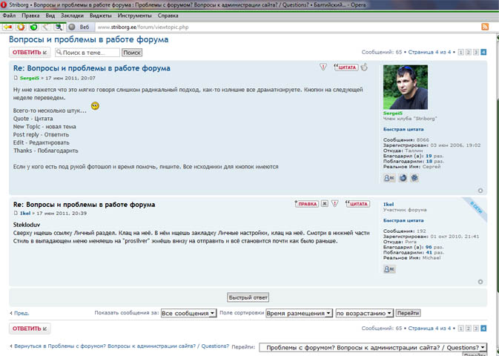Open SergeiS's website globe icon

point(403,178)
